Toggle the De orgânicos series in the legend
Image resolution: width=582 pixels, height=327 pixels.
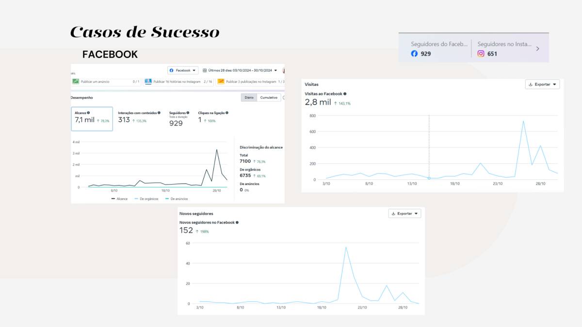[x=146, y=199]
